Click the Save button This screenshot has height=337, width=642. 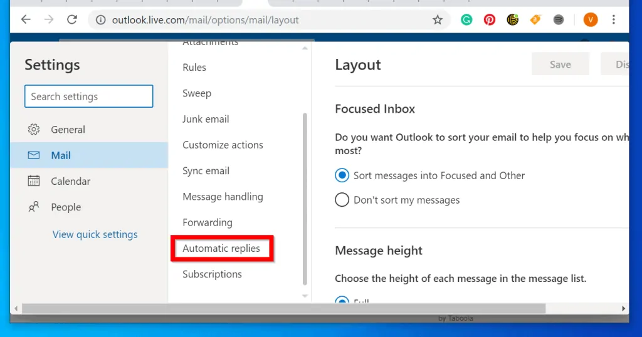point(560,65)
